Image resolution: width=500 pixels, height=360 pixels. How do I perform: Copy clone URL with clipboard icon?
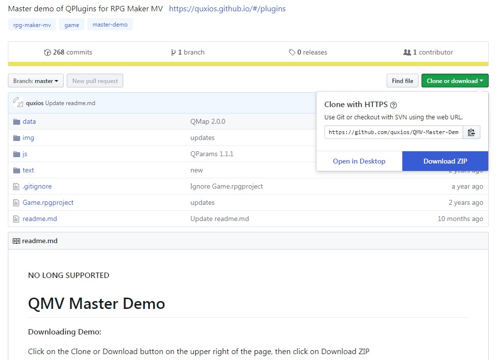[x=471, y=132]
